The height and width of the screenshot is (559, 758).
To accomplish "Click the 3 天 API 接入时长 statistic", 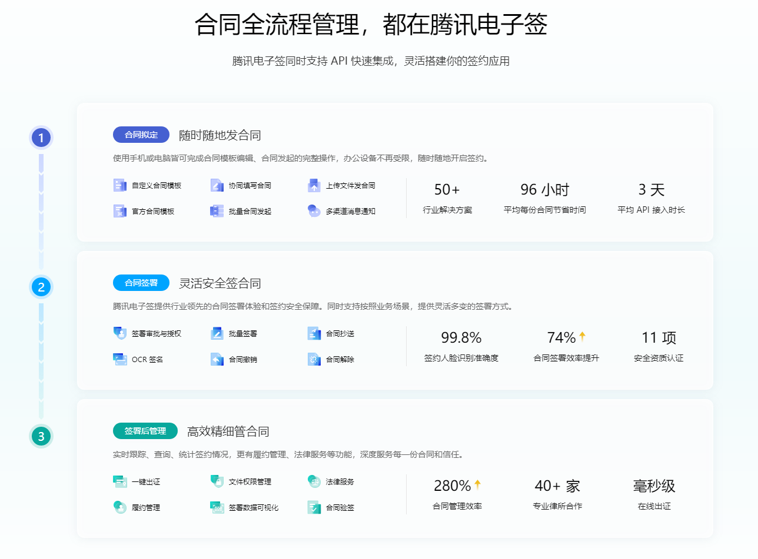I will pos(651,198).
